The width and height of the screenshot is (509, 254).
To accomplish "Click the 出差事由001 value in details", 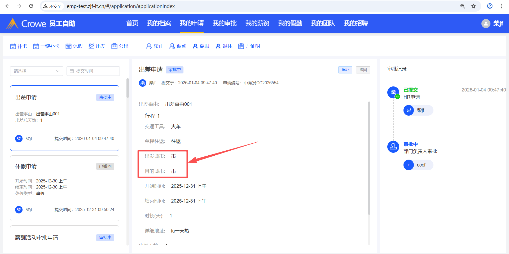I will (x=179, y=104).
